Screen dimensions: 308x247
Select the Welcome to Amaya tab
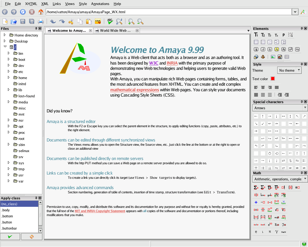pos(69,30)
